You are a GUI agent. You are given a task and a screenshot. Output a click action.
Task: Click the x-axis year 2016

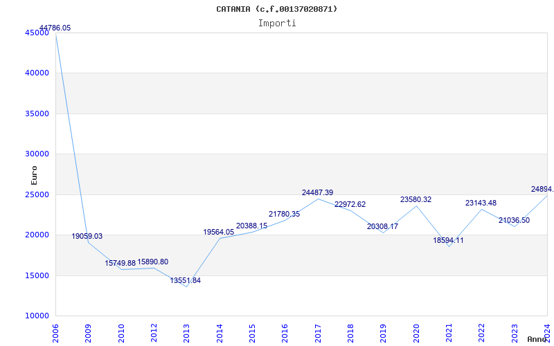pyautogui.click(x=285, y=333)
